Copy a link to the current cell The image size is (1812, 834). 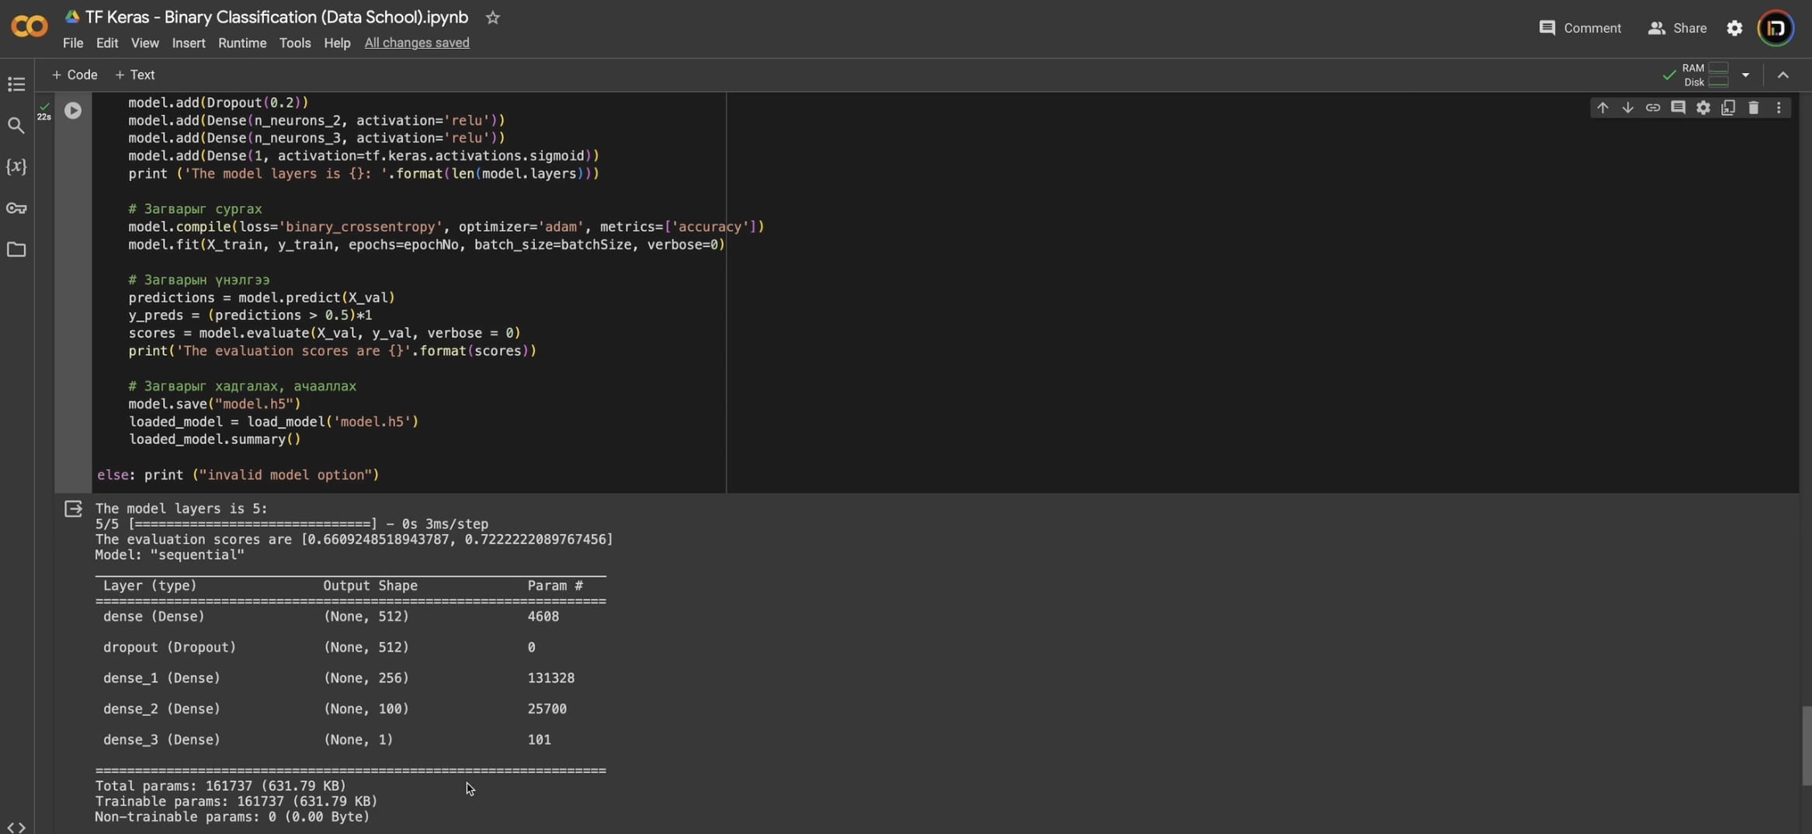pyautogui.click(x=1653, y=108)
